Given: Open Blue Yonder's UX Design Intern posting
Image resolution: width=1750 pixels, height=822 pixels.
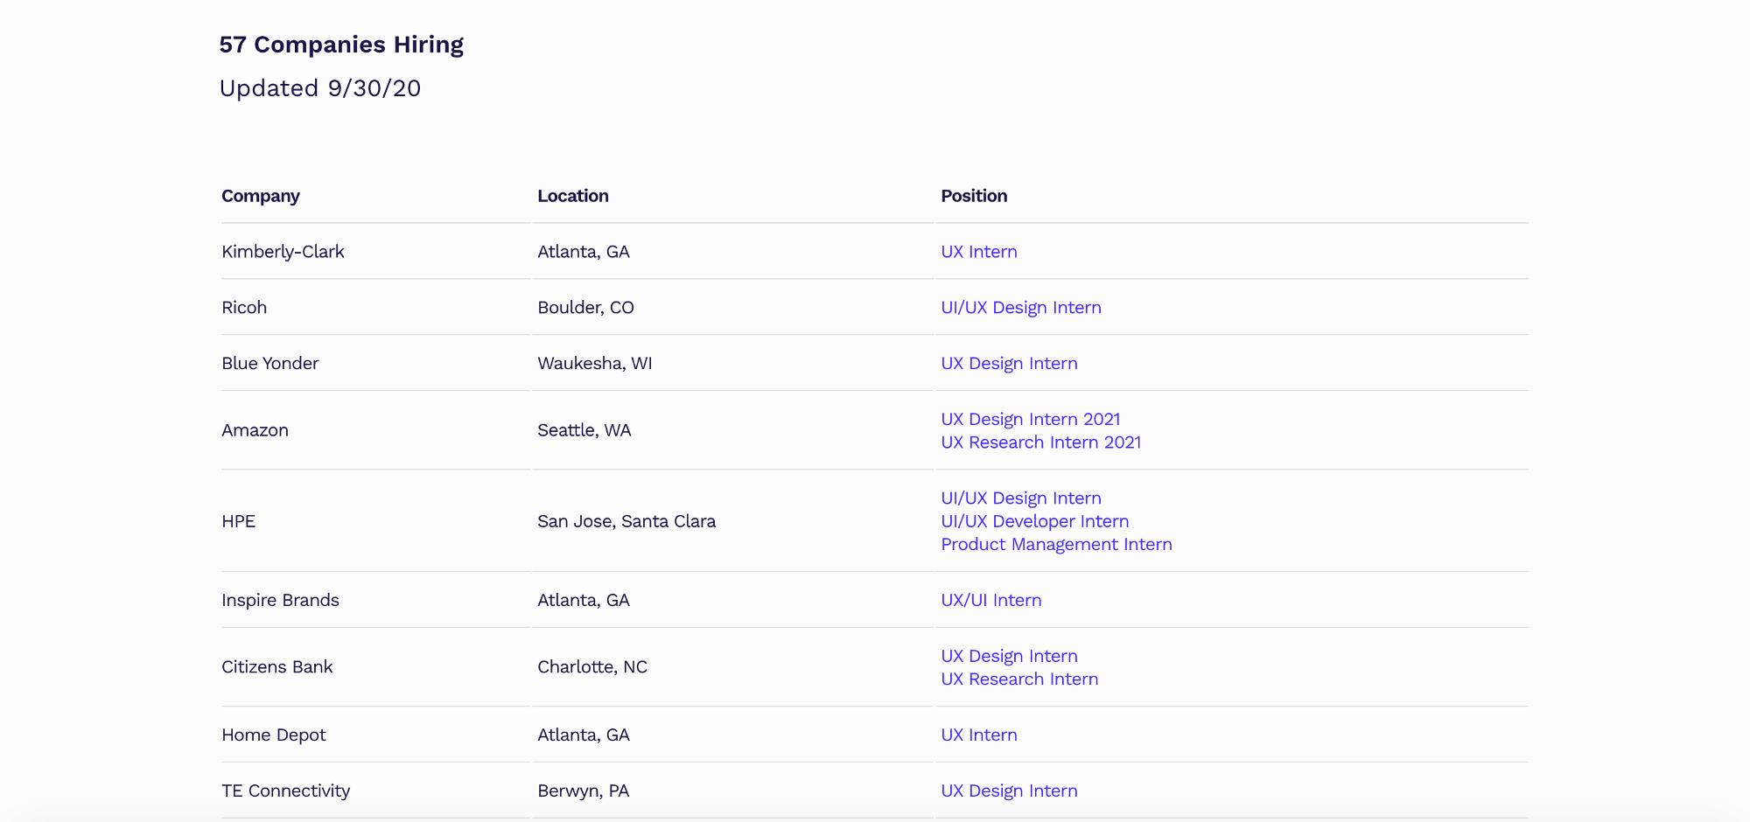Looking at the screenshot, I should (x=1009, y=364).
